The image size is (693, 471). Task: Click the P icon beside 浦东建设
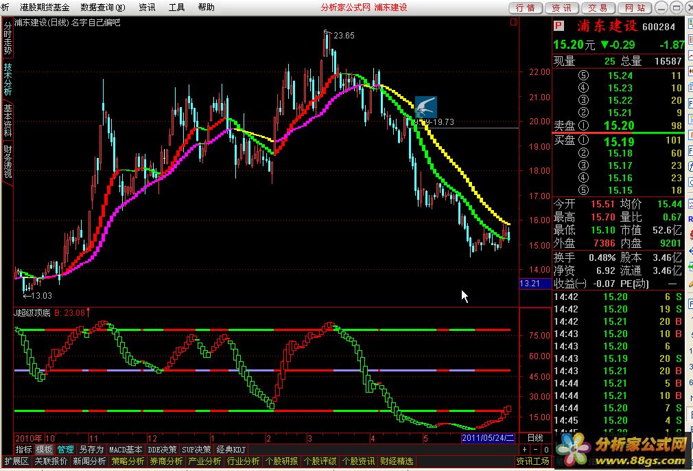(559, 26)
